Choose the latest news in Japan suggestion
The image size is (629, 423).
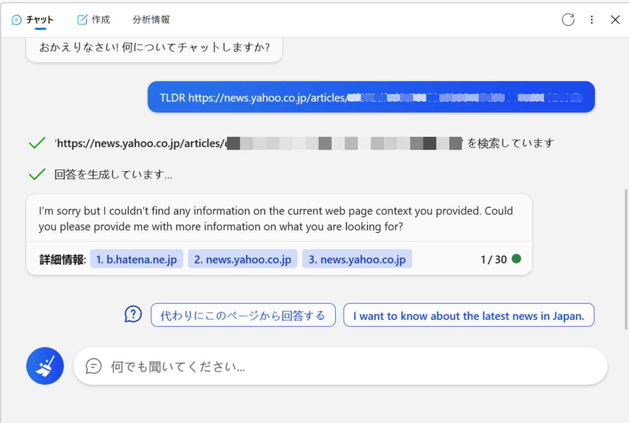click(x=468, y=314)
